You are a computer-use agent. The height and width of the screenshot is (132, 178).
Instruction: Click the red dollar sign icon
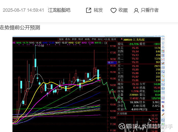(x=163, y=106)
